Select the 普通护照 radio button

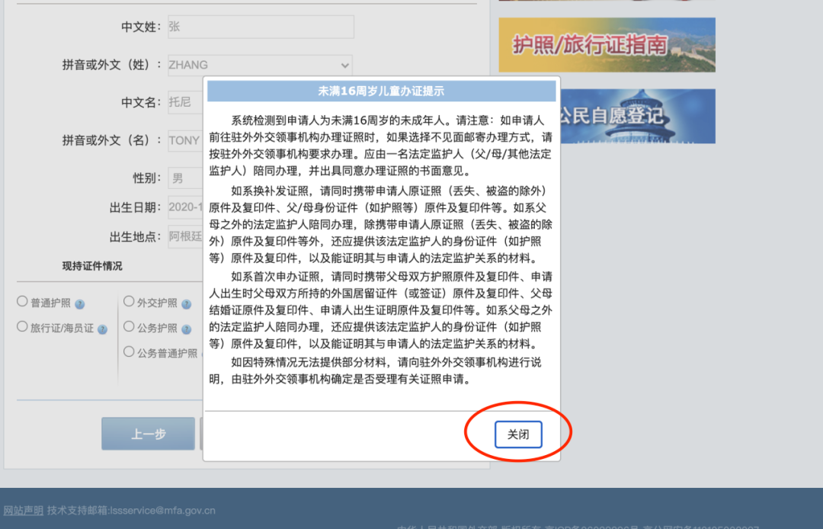point(22,301)
